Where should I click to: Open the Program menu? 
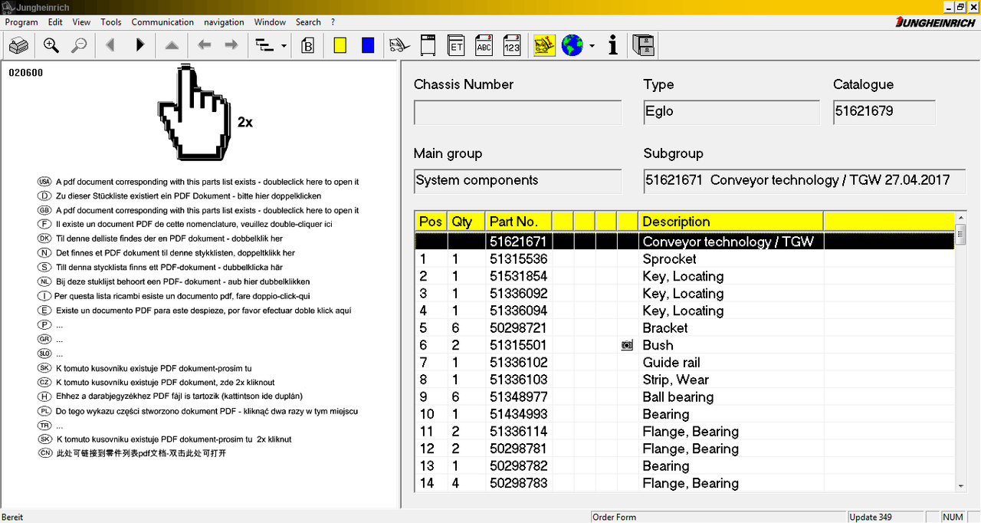pos(21,22)
